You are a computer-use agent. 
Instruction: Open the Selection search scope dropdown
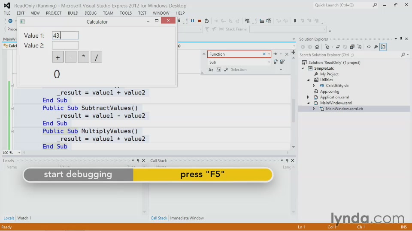click(281, 70)
